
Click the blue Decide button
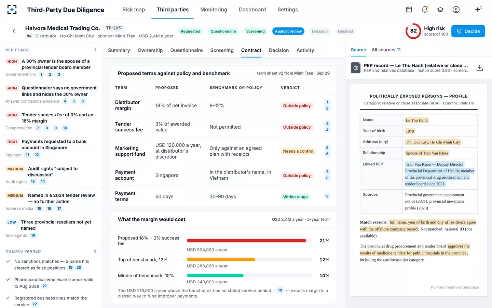pyautogui.click(x=468, y=31)
